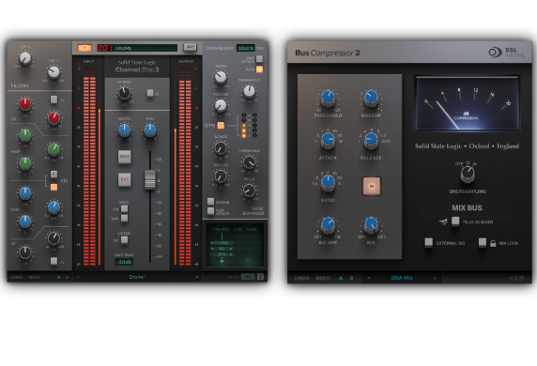Screen dimensions: 537x366
Task: Click the 360° button in Channel Strip header
Action: (x=190, y=47)
